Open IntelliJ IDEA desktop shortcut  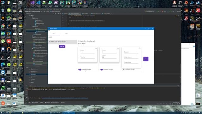[86, 3]
